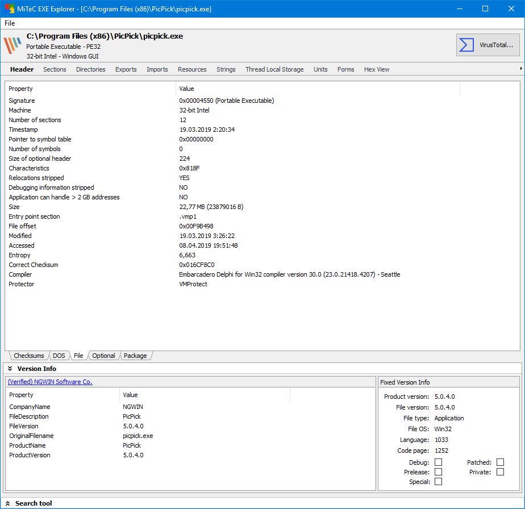
Task: Collapse the Version Info panel
Action: (10, 369)
